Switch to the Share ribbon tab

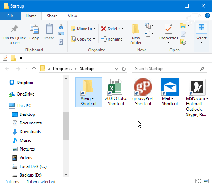click(52, 16)
